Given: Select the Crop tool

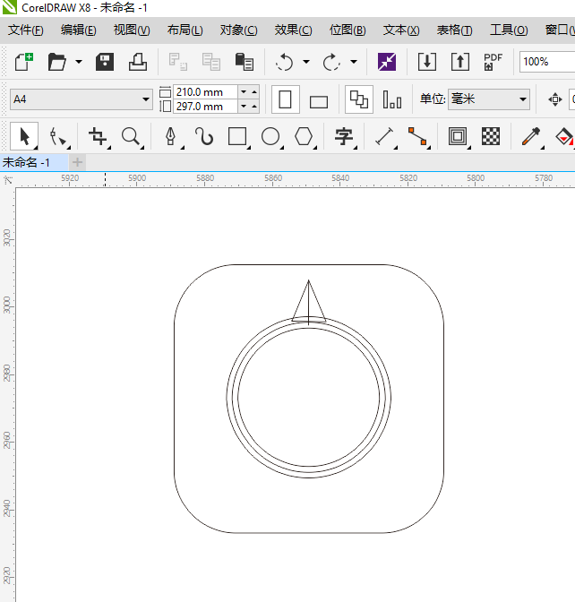Looking at the screenshot, I should 98,136.
